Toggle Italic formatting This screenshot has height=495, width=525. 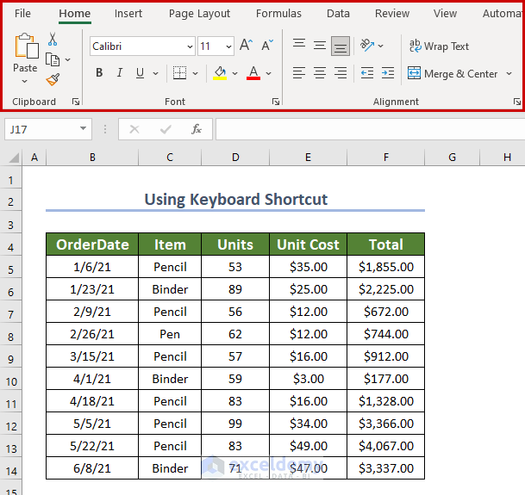120,73
